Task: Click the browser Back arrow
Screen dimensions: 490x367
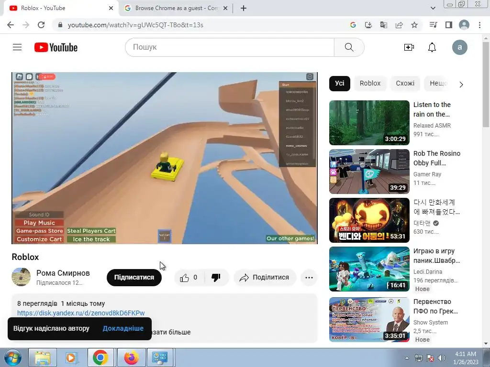Action: pos(11,25)
